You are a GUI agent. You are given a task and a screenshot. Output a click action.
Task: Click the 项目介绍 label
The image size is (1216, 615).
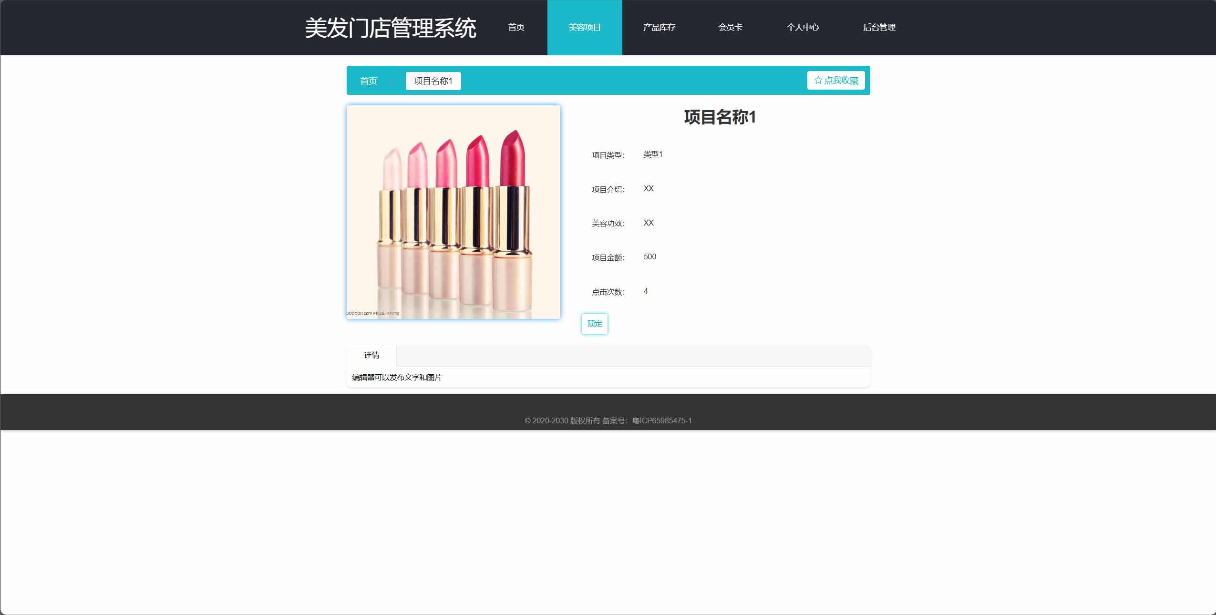coord(608,189)
